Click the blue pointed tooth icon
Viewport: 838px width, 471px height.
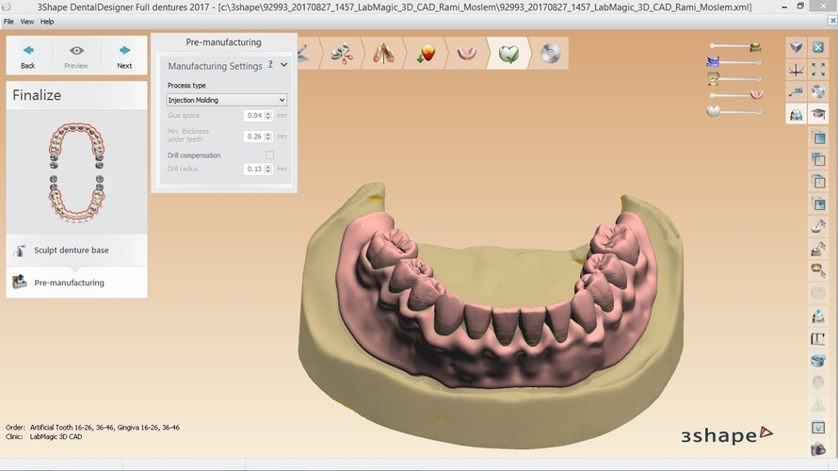click(818, 316)
